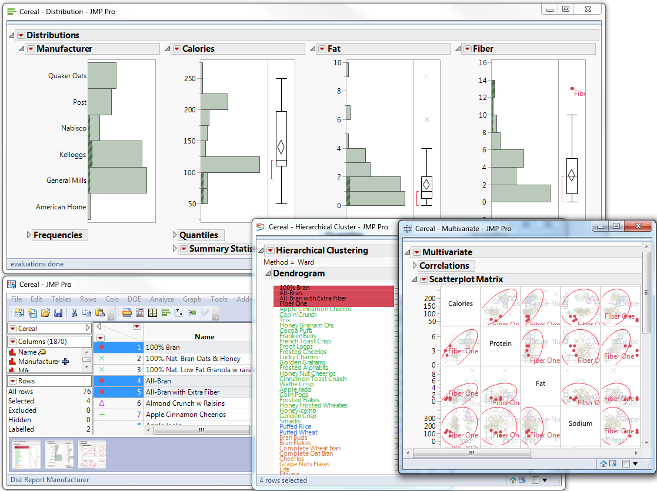Expand the Frequencies section under Manufacturer
The width and height of the screenshot is (657, 491).
[x=28, y=235]
